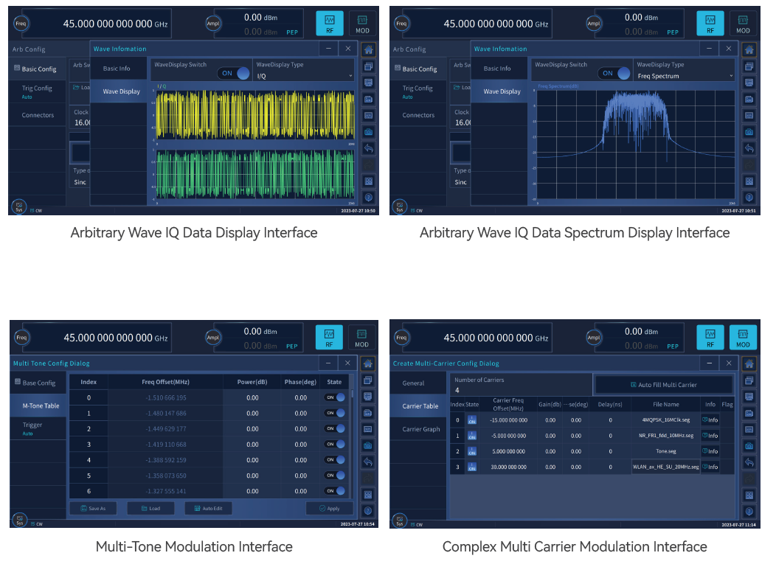The image size is (776, 564).
Task: Switch to the Carrier Graph tab
Action: point(420,429)
